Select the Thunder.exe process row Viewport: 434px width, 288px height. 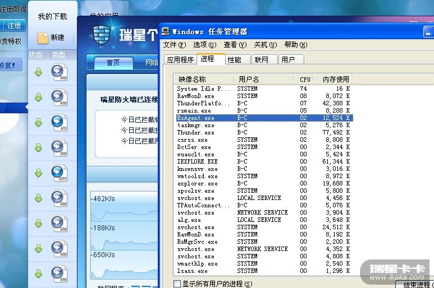[x=264, y=132]
